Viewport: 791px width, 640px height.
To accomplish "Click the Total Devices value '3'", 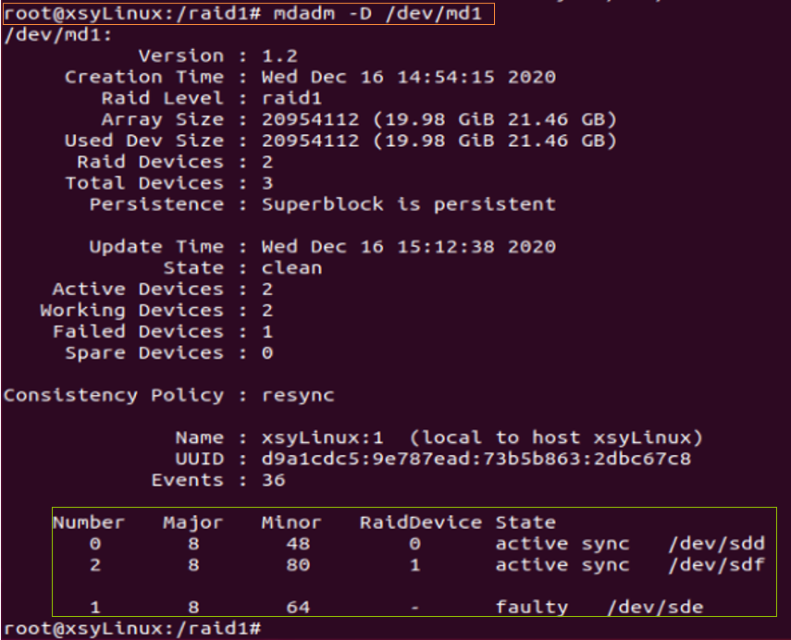I will click(267, 183).
